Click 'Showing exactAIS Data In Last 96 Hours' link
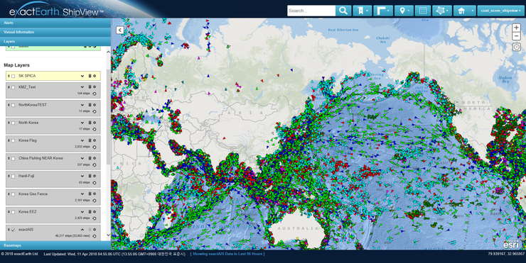 227,254
